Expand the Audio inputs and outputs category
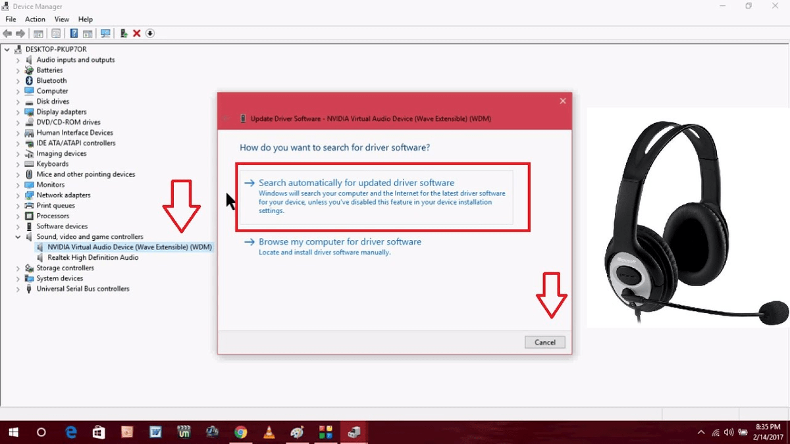Image resolution: width=790 pixels, height=444 pixels. 18,60
